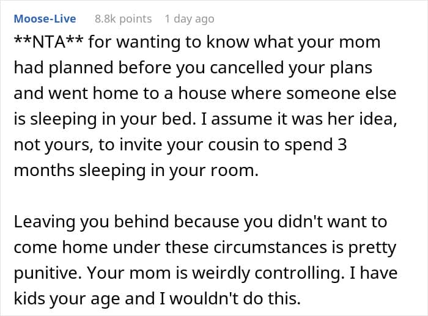This screenshot has width=428, height=316.
Task: Click the phrase "had planned before"
Action: click(92, 68)
